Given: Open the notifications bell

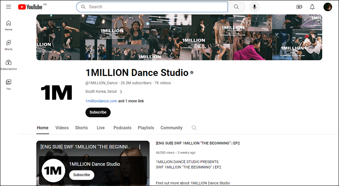Looking at the screenshot, I should click(312, 7).
